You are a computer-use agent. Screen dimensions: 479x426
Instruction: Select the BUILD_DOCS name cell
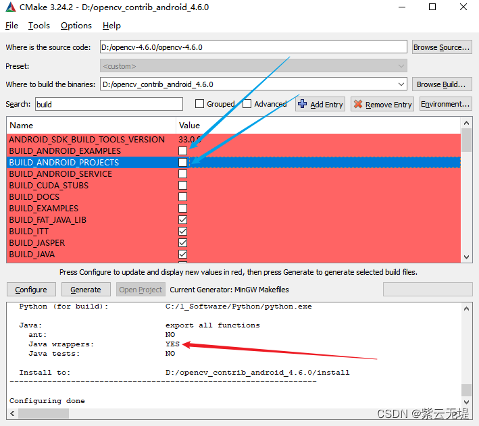(x=34, y=196)
